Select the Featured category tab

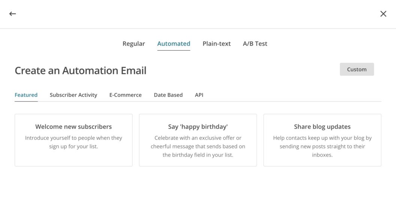tap(26, 94)
